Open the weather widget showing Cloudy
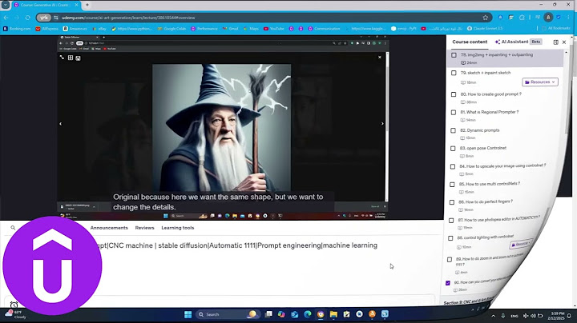Image resolution: width=577 pixels, height=323 pixels. 15,314
